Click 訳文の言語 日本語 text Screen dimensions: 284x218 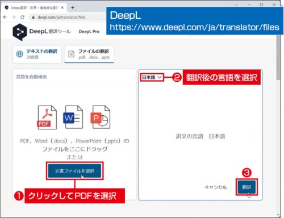coord(201,136)
